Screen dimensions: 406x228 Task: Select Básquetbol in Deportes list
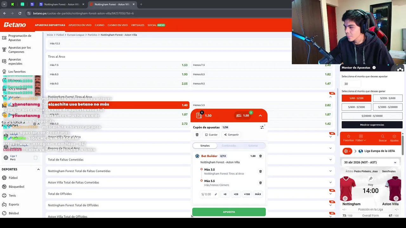[x=16, y=187]
